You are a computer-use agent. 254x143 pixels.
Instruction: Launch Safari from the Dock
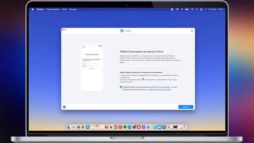(x=79, y=127)
